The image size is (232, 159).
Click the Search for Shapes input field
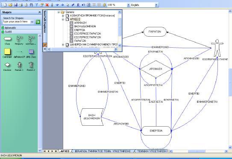click(x=17, y=22)
